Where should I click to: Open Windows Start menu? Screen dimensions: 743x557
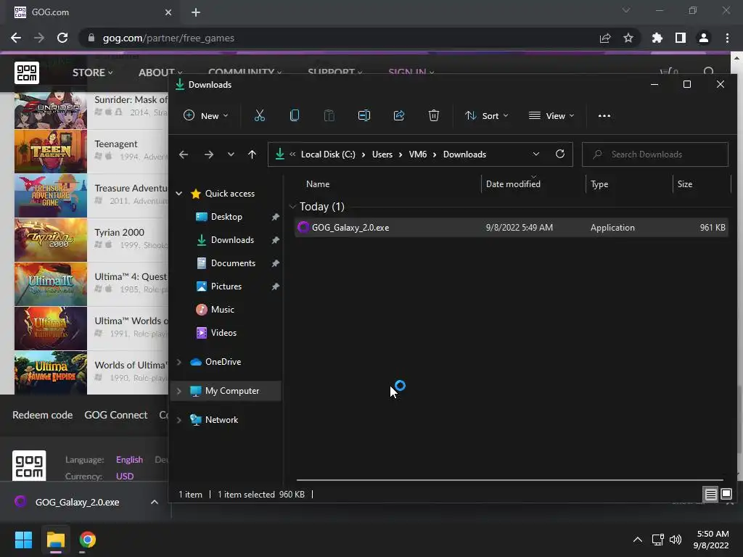click(23, 540)
